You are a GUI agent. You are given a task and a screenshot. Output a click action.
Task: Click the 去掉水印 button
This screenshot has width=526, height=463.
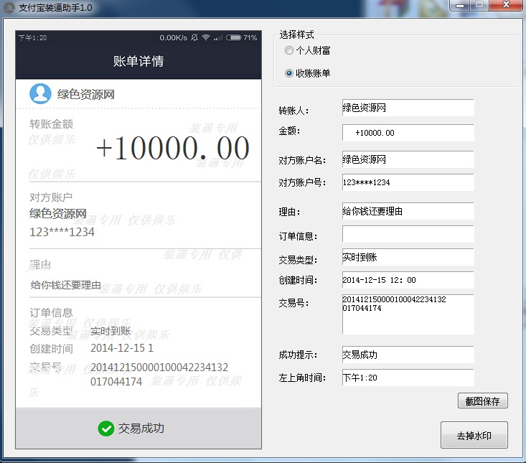coord(474,435)
